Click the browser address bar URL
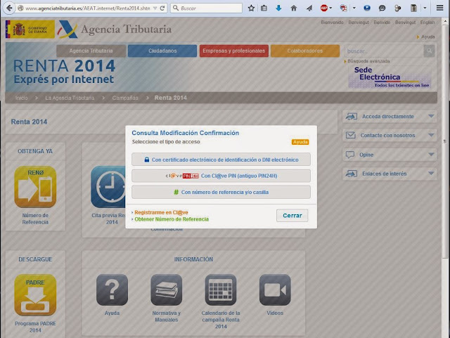The image size is (450, 338). tap(87, 8)
